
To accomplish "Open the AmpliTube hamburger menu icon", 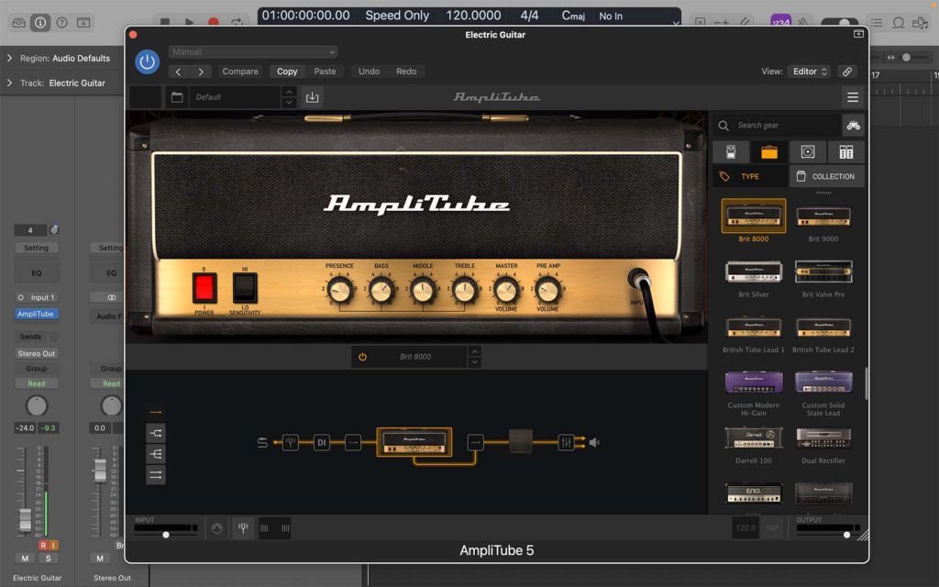I will (852, 96).
